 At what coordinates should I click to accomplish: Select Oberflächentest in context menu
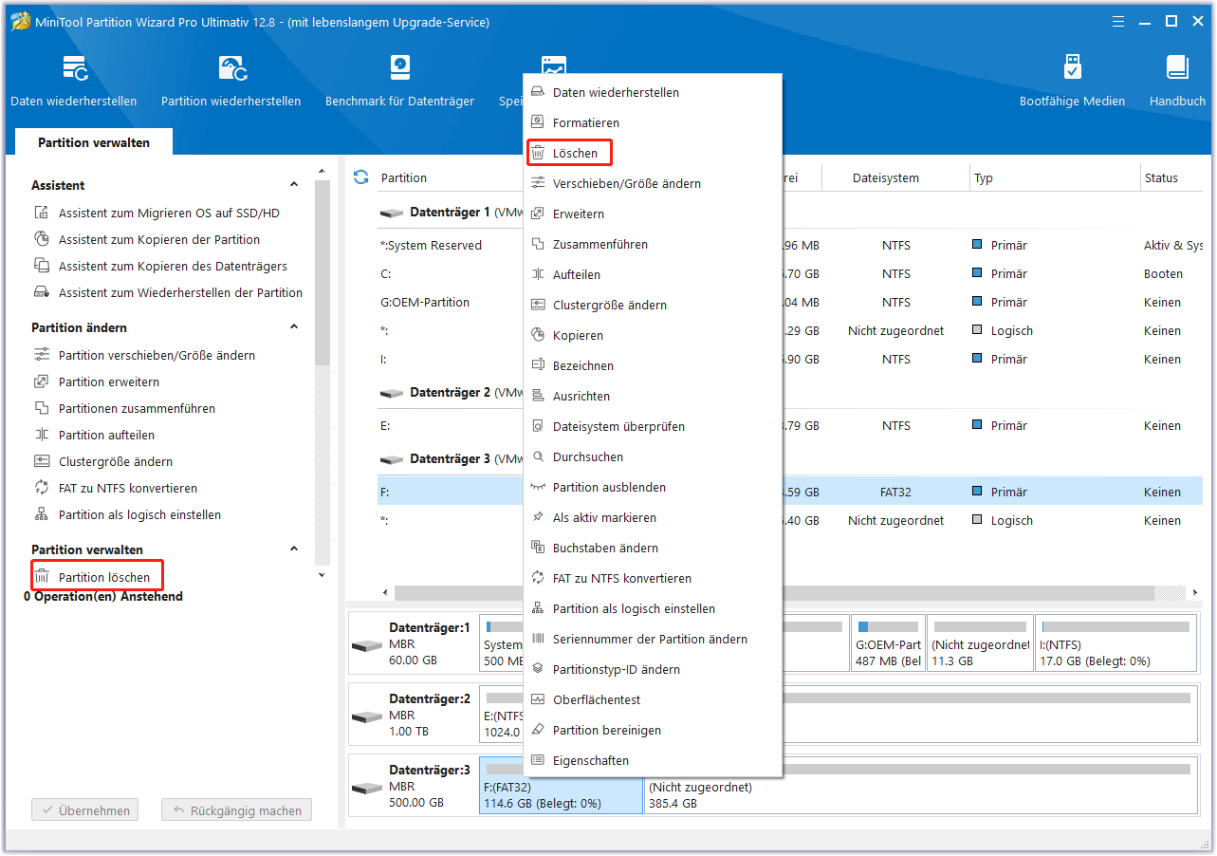(x=653, y=700)
